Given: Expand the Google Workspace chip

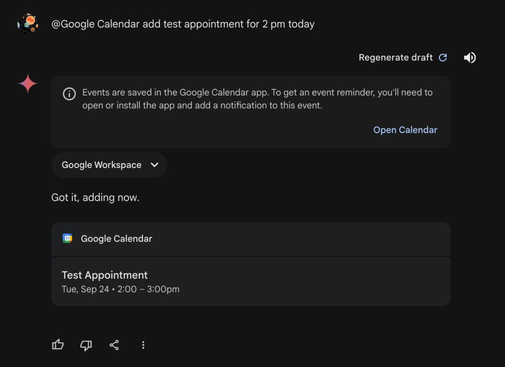Looking at the screenshot, I should point(102,165).
